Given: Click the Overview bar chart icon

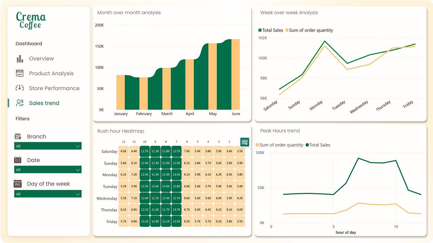Looking at the screenshot, I should [20, 58].
